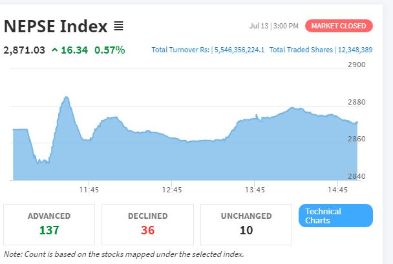393x264 pixels.
Task: Click the 13:45 time axis label
Action: tap(255, 190)
